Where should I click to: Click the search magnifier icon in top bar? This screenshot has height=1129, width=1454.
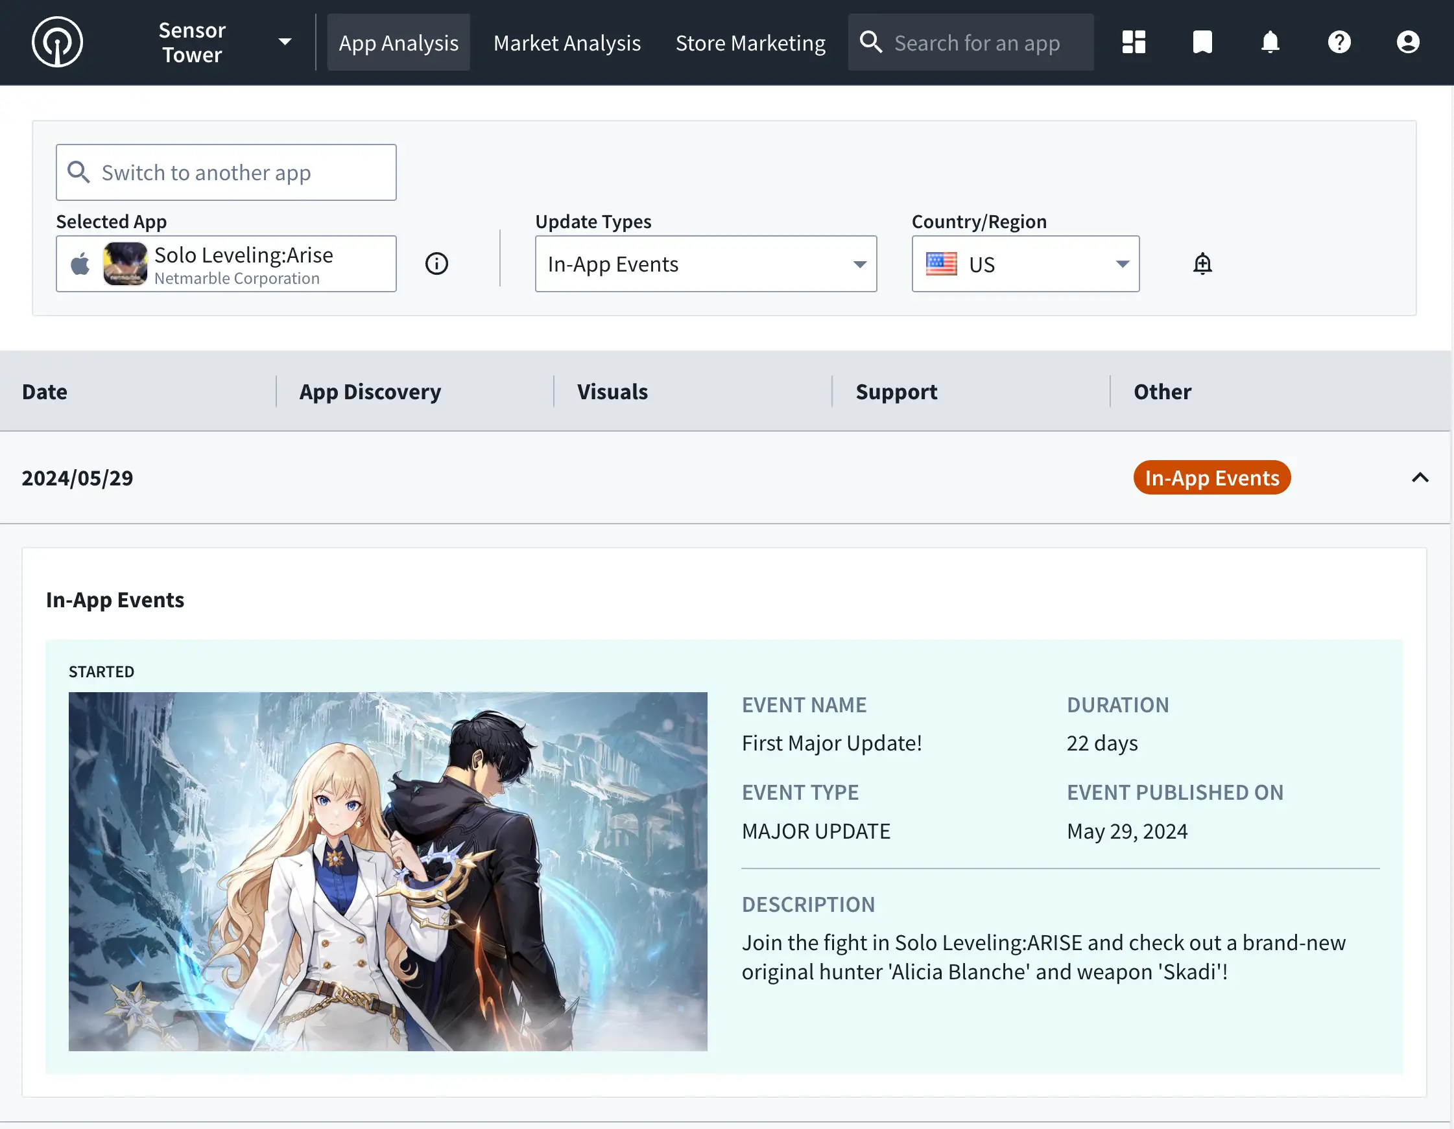tap(871, 42)
